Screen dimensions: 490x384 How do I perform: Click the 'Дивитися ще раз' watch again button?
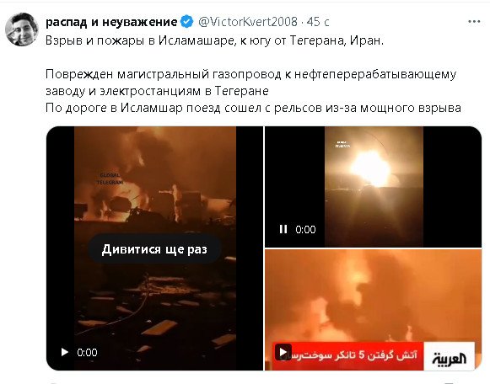tap(154, 249)
